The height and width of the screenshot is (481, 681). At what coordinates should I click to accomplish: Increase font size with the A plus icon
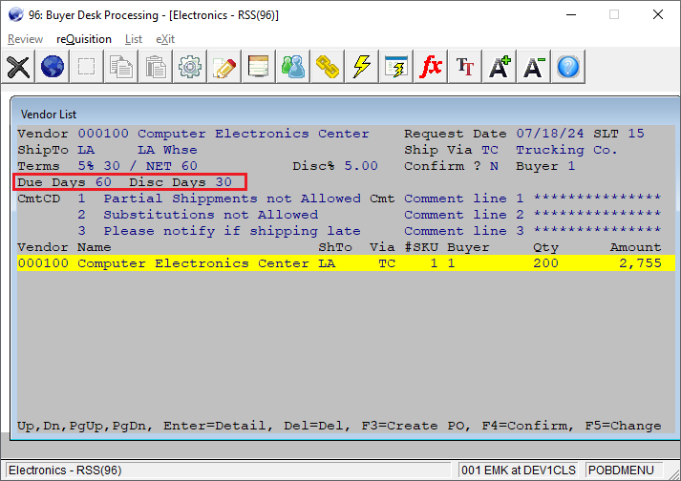pos(499,67)
